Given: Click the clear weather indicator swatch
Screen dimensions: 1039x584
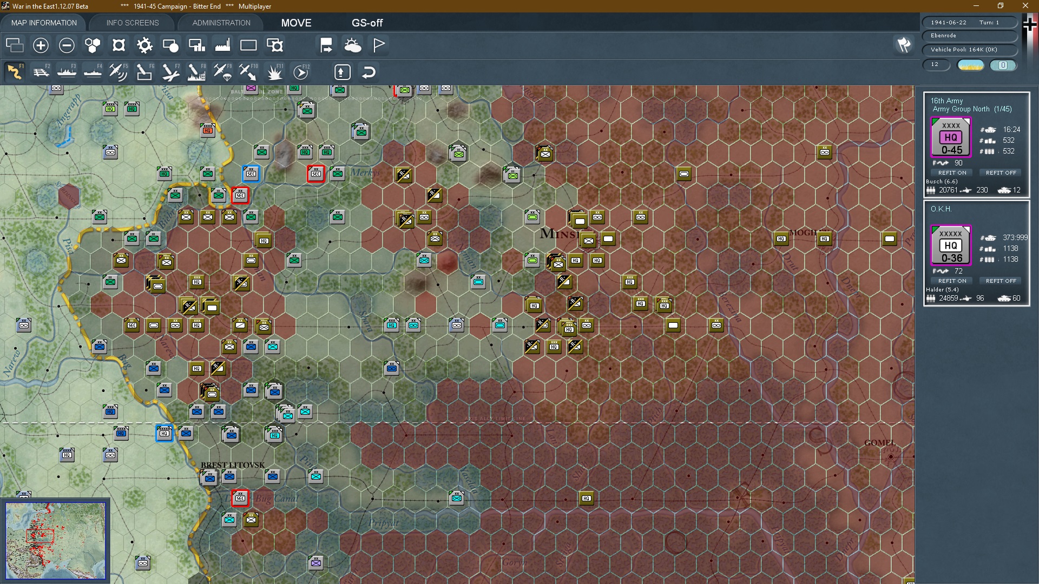Looking at the screenshot, I should pos(971,65).
